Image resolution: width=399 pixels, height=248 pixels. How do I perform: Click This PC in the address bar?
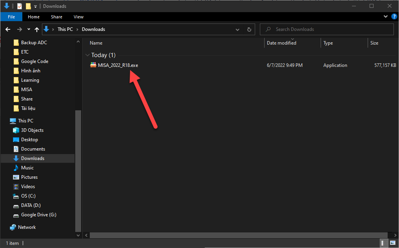pos(65,29)
